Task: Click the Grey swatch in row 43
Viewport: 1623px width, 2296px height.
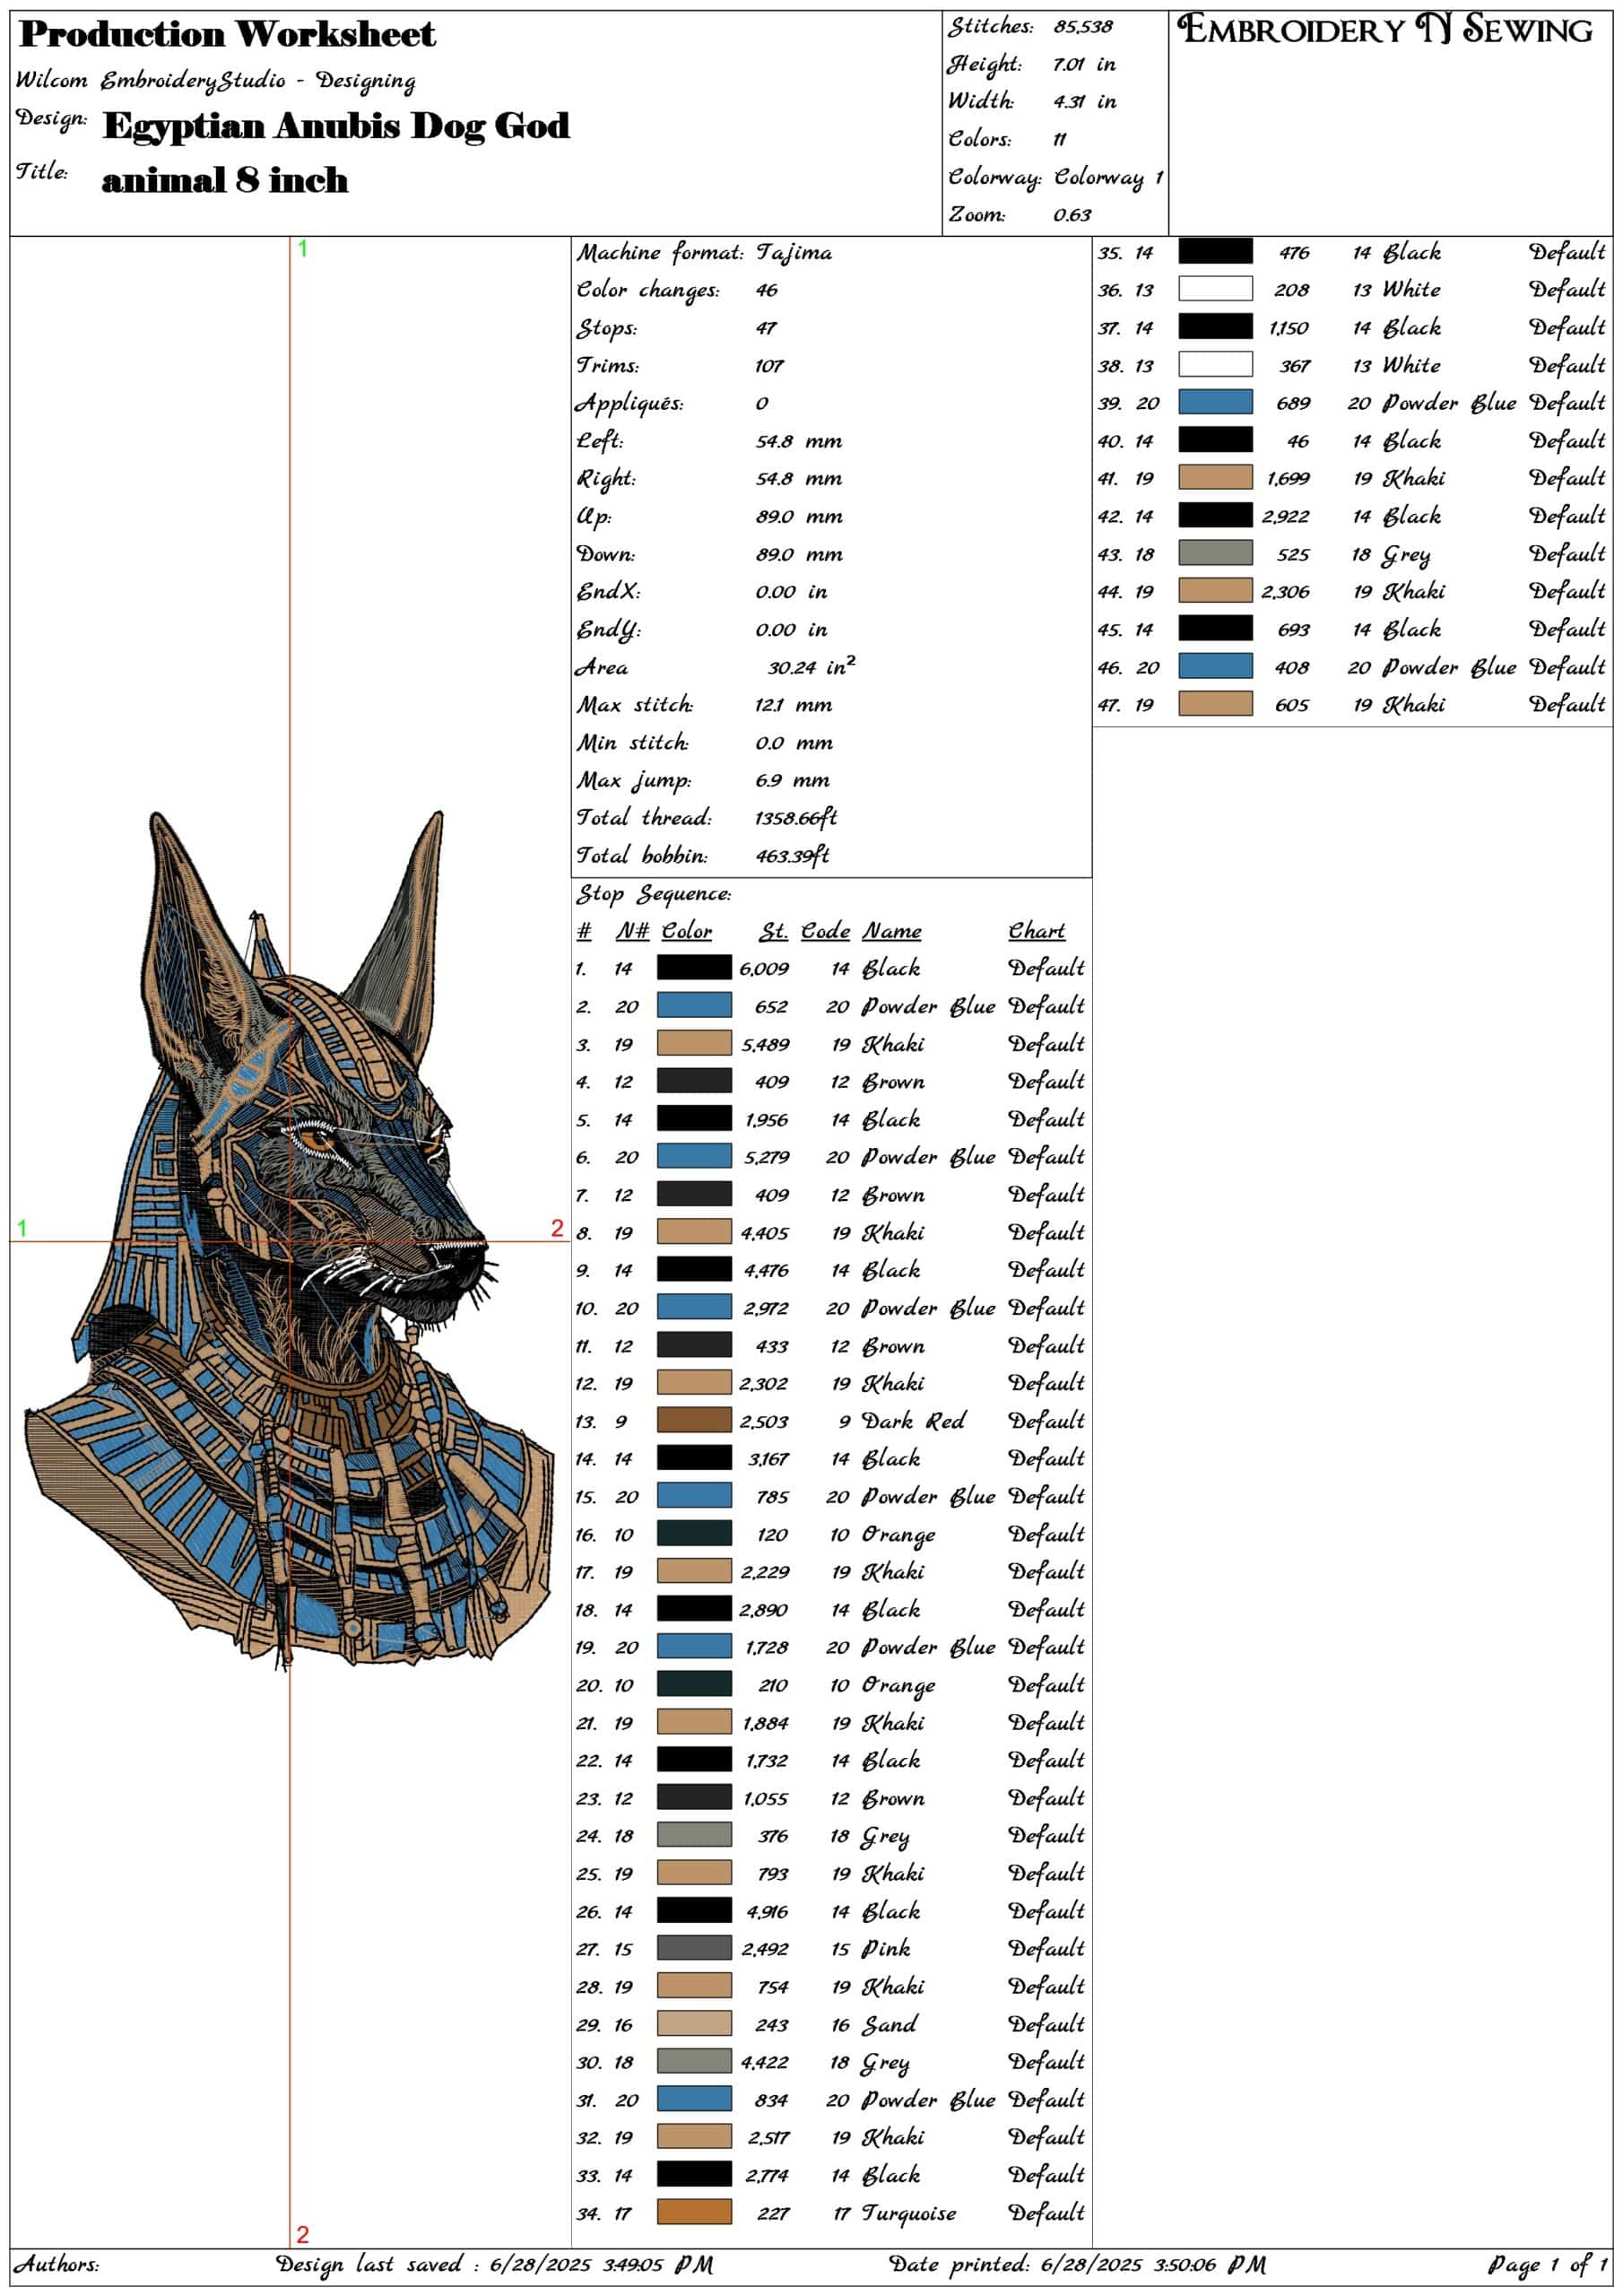Action: (1215, 553)
